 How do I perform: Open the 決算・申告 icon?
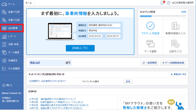(x=4, y=45)
